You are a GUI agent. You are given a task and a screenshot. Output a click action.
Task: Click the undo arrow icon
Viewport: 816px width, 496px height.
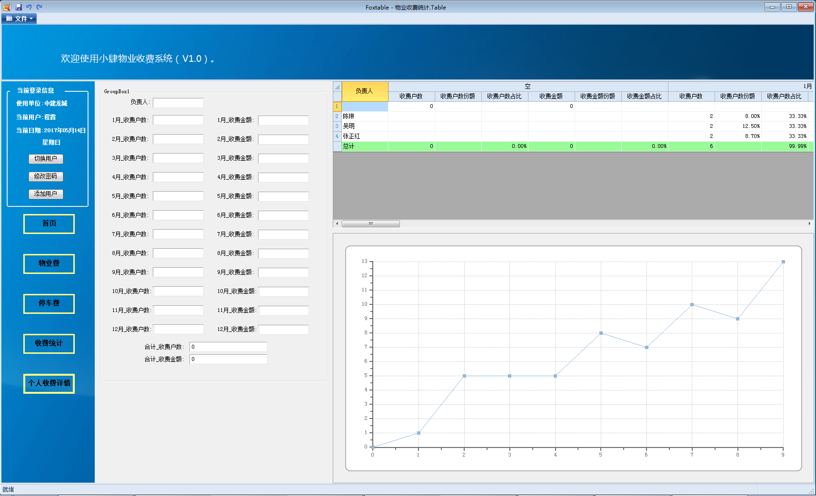[x=29, y=7]
